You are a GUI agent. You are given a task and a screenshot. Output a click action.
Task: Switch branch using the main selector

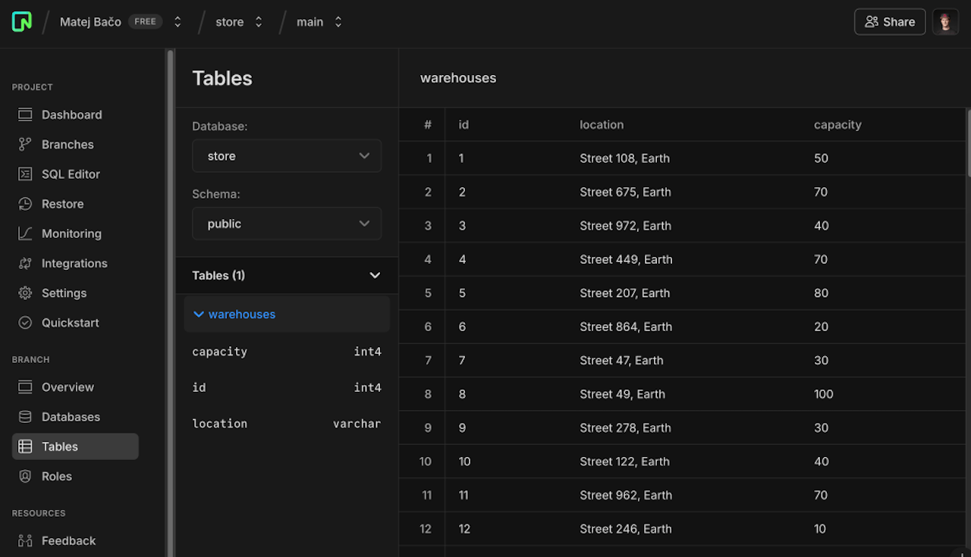[x=319, y=22]
